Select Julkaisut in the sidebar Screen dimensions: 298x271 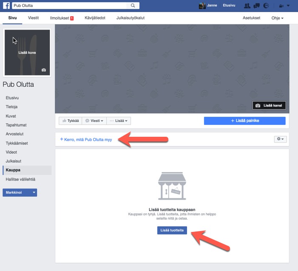pos(14,161)
